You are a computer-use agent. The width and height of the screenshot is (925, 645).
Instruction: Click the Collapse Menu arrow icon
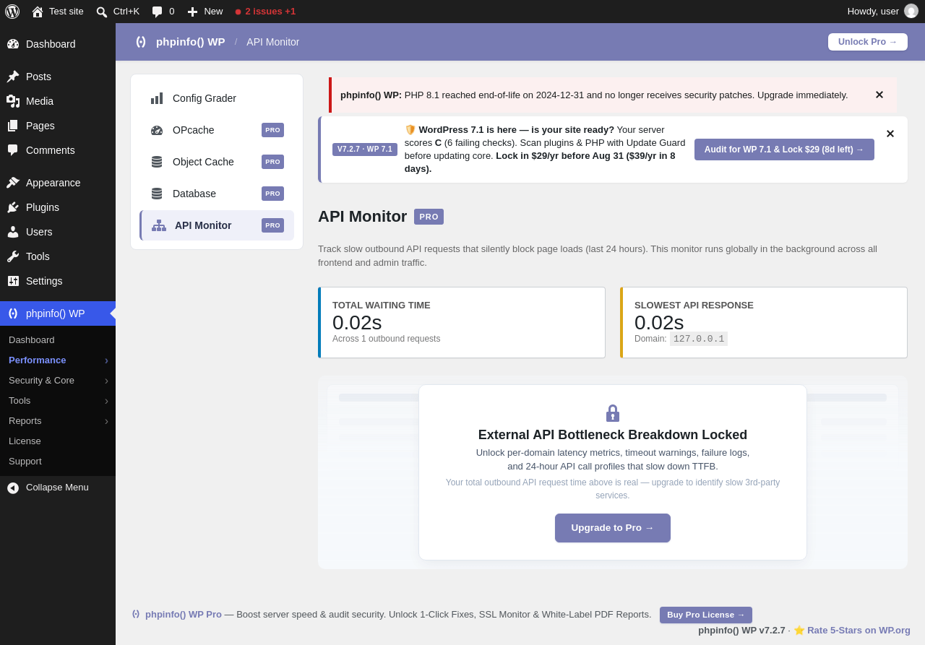13,488
